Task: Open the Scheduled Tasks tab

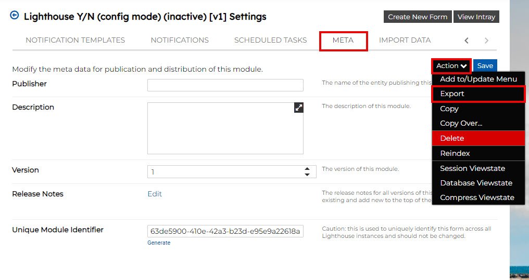Action: pyautogui.click(x=270, y=40)
